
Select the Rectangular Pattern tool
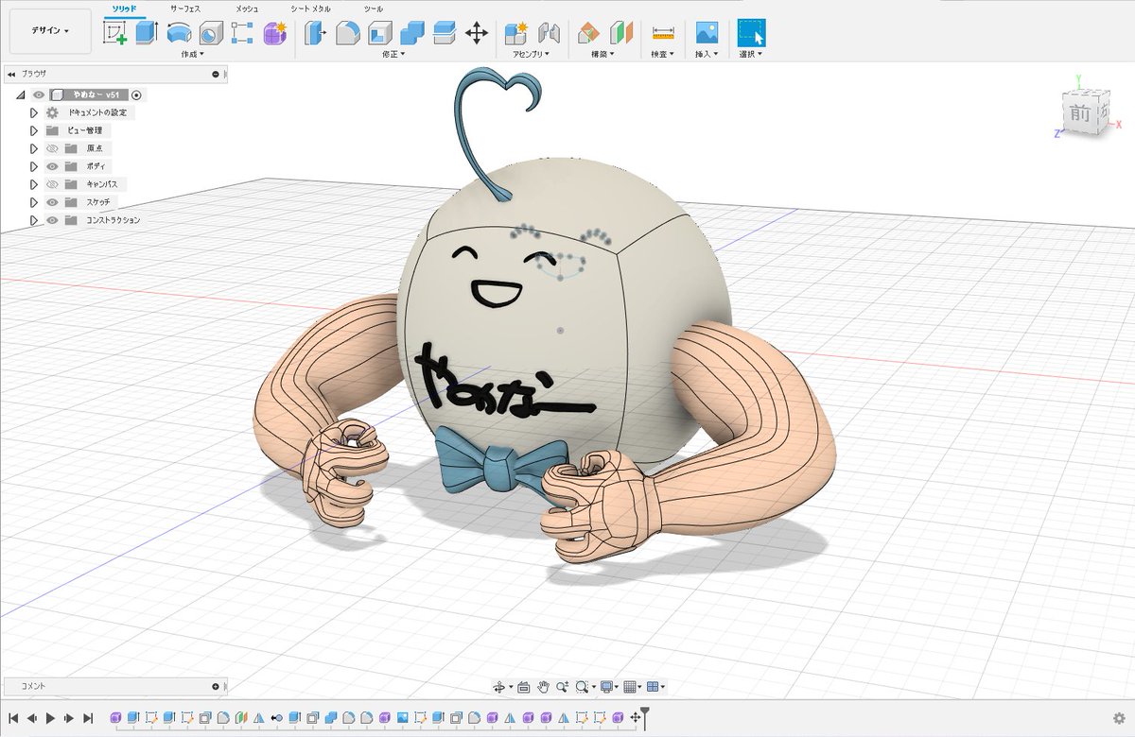242,34
